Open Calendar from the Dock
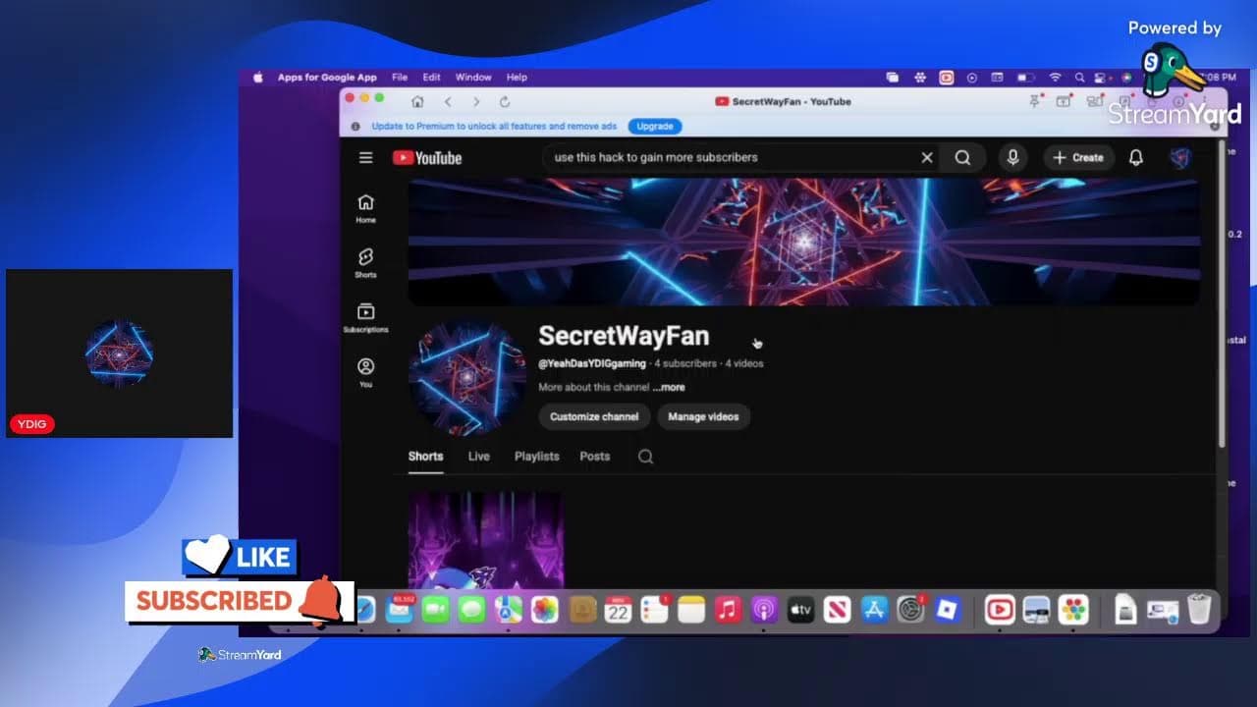This screenshot has width=1257, height=707. tap(618, 609)
